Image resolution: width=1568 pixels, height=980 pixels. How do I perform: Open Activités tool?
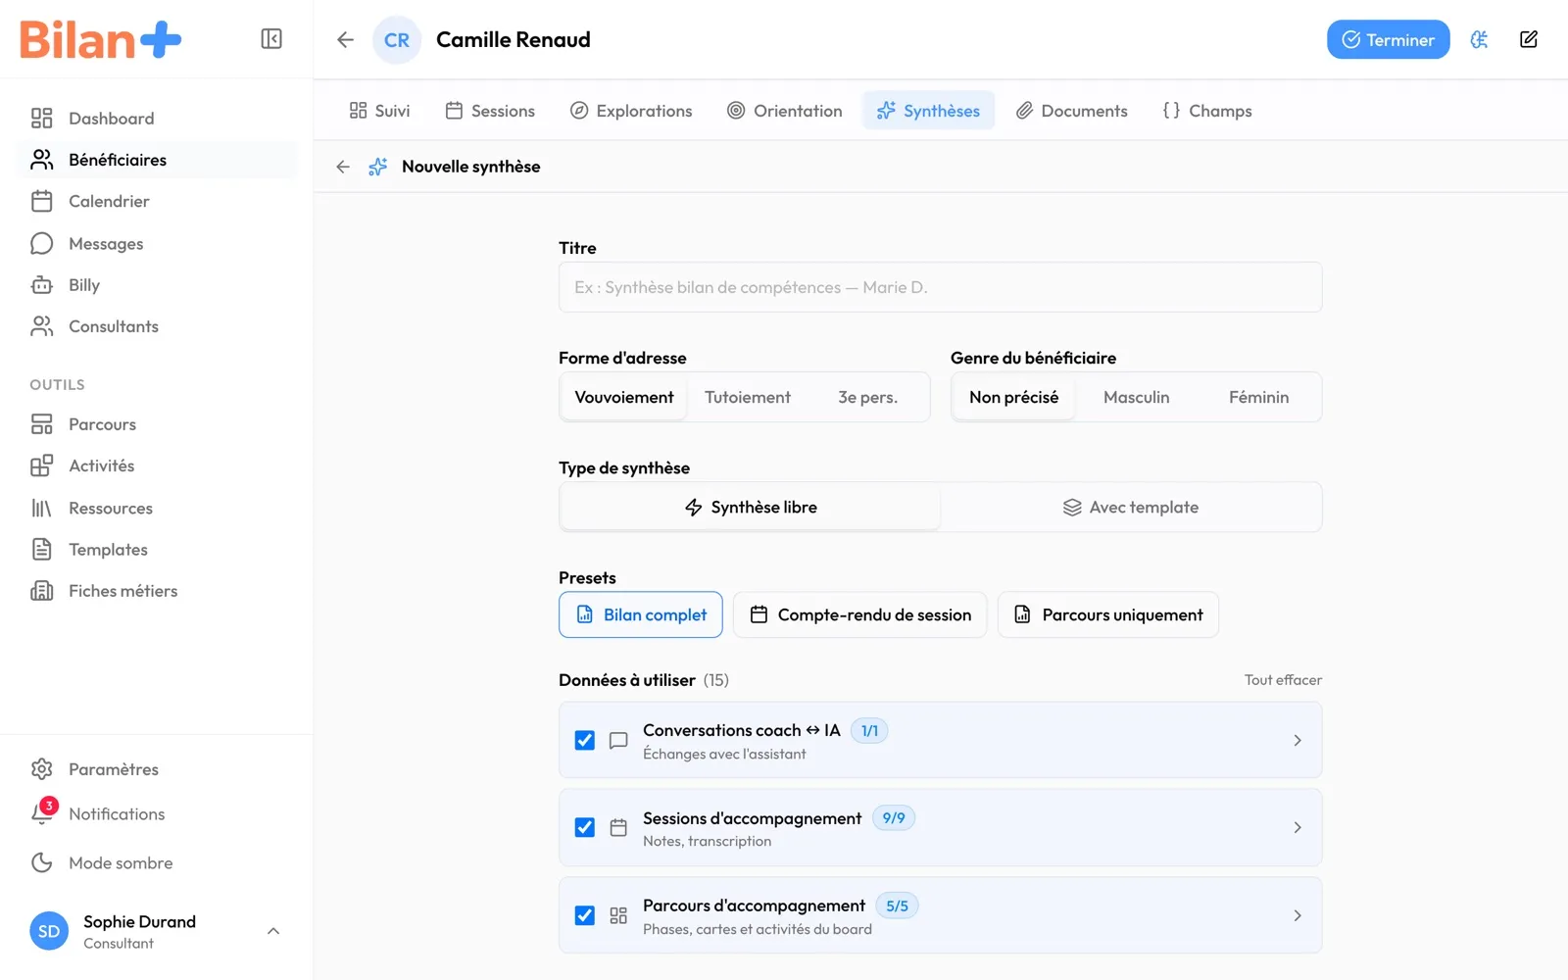157,465
